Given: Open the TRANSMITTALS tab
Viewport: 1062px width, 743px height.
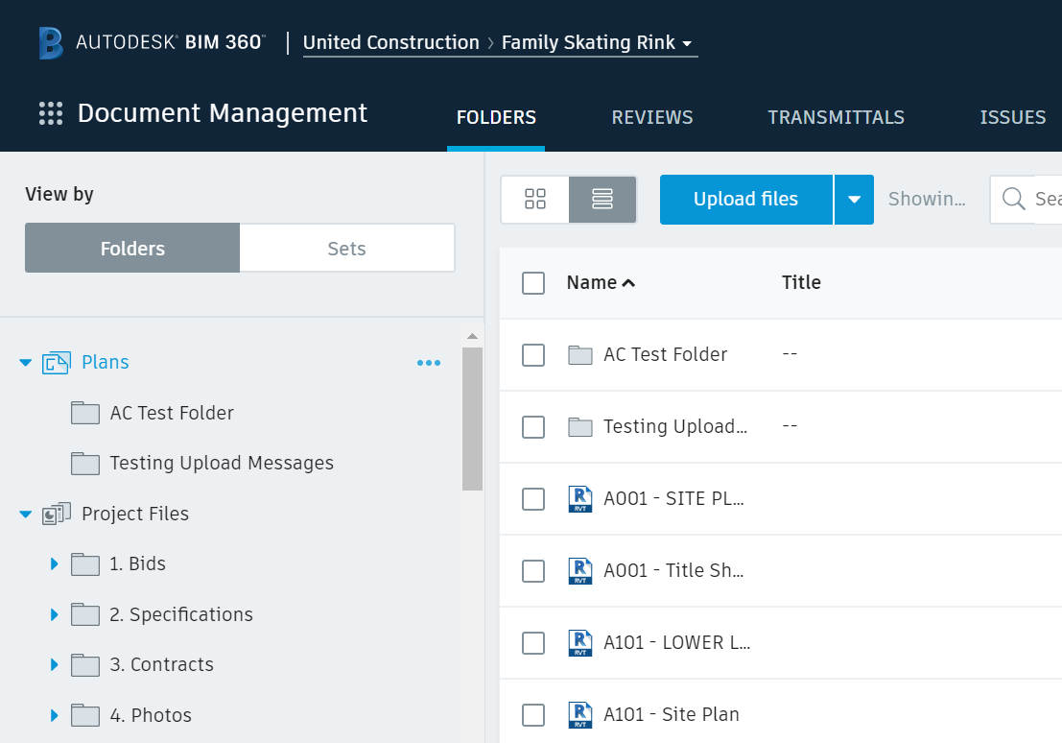Looking at the screenshot, I should coord(836,117).
